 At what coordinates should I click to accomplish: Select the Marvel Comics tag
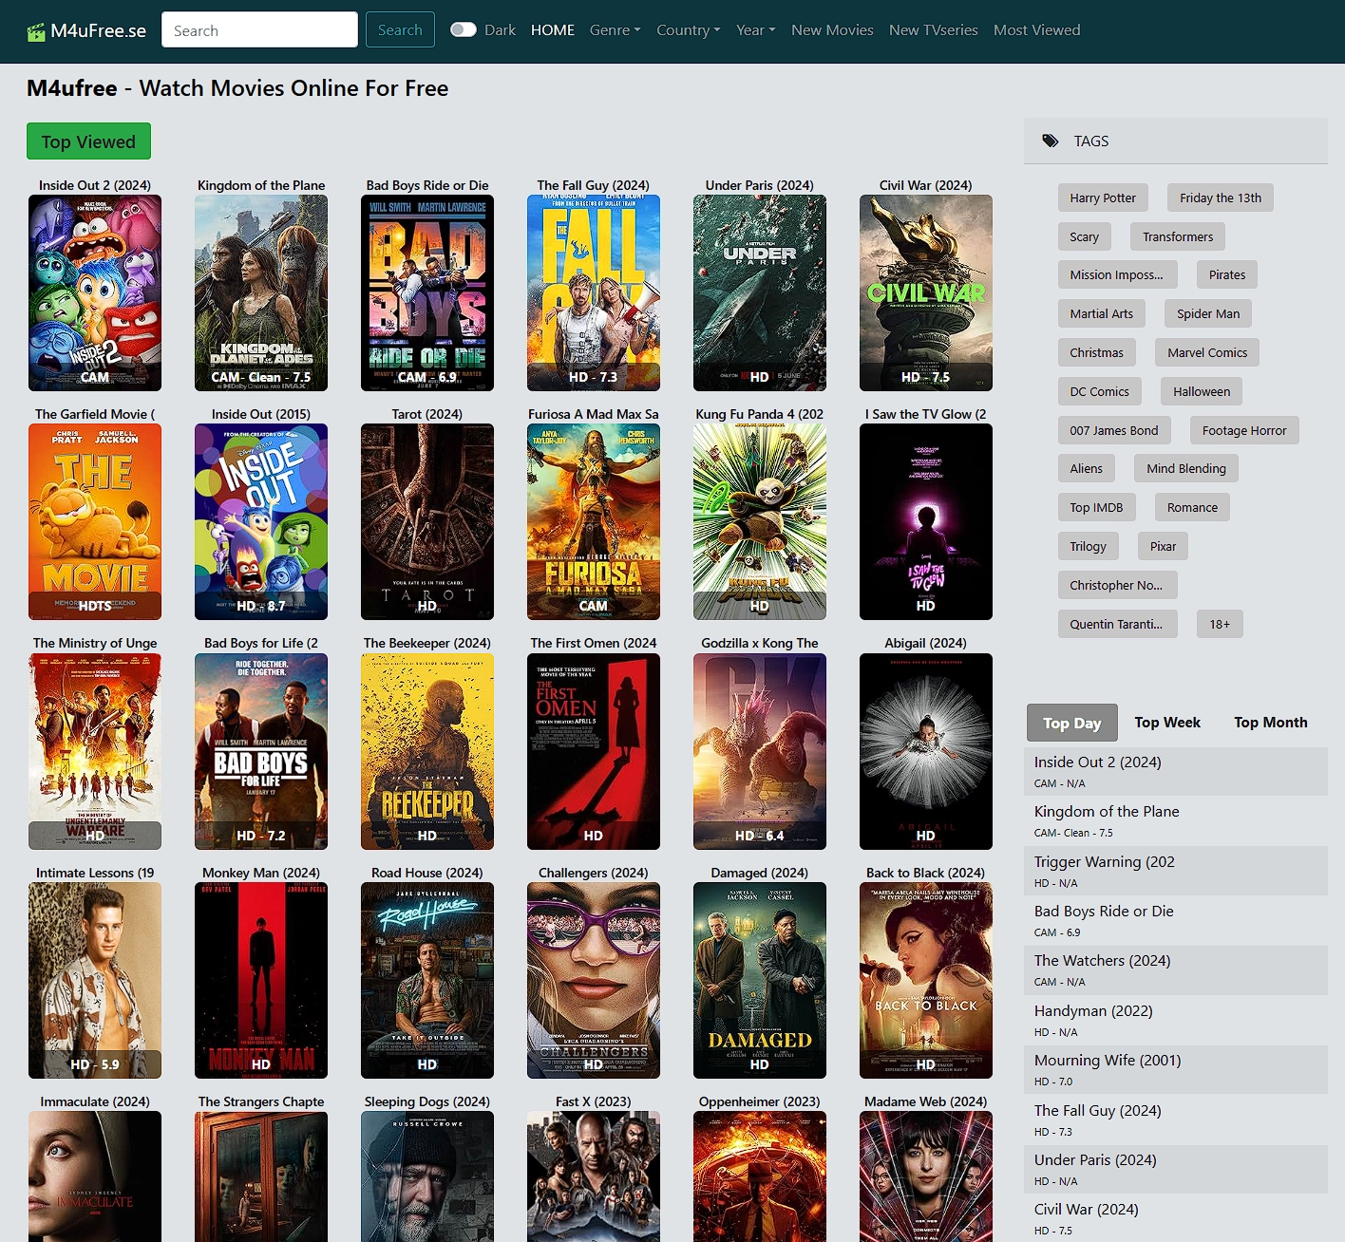click(x=1206, y=353)
